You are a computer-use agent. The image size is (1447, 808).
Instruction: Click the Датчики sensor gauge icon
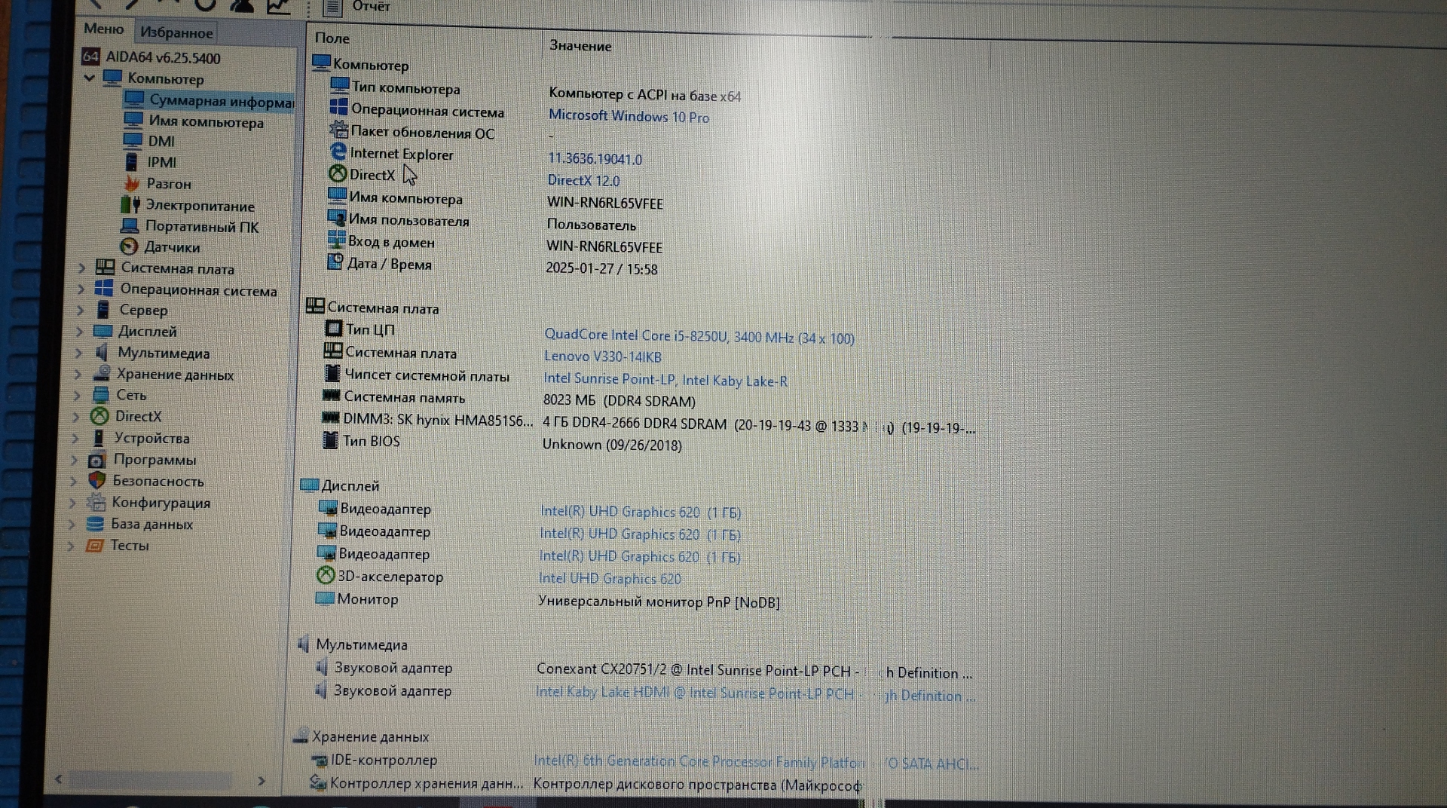pos(129,246)
